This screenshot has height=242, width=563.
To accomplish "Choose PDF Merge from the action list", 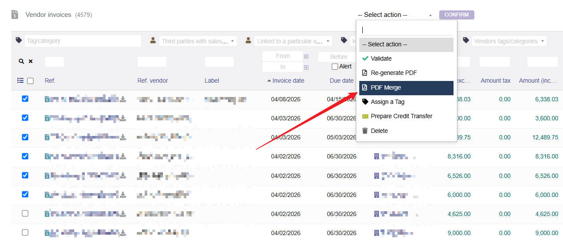I will pyautogui.click(x=406, y=87).
